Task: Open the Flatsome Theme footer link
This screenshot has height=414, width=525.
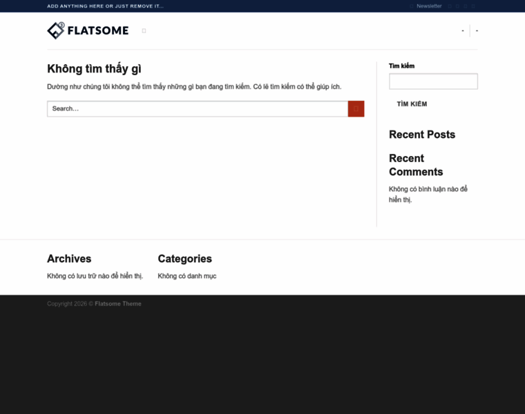Action: [x=118, y=304]
